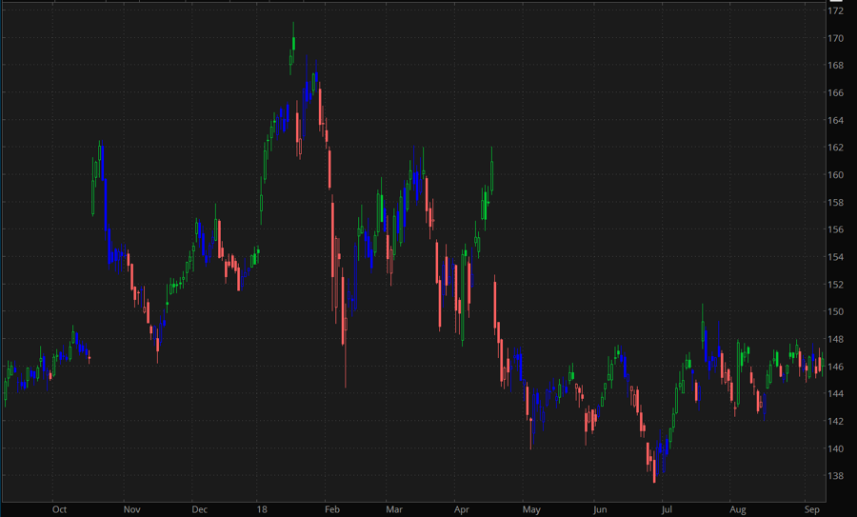857x517 pixels.
Task: Select the 138 level on the price axis
Action: [835, 475]
